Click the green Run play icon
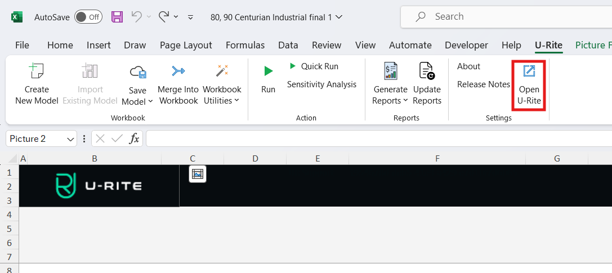Viewport: 612px width, 273px height. (268, 71)
